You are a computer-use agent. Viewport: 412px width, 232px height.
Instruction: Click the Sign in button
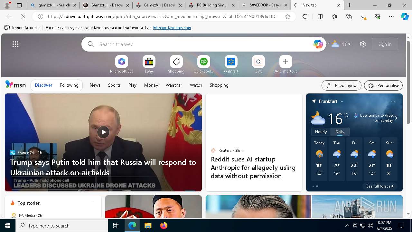click(385, 44)
